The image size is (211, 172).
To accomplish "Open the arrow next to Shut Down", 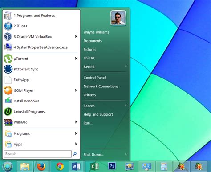I will tap(126, 154).
